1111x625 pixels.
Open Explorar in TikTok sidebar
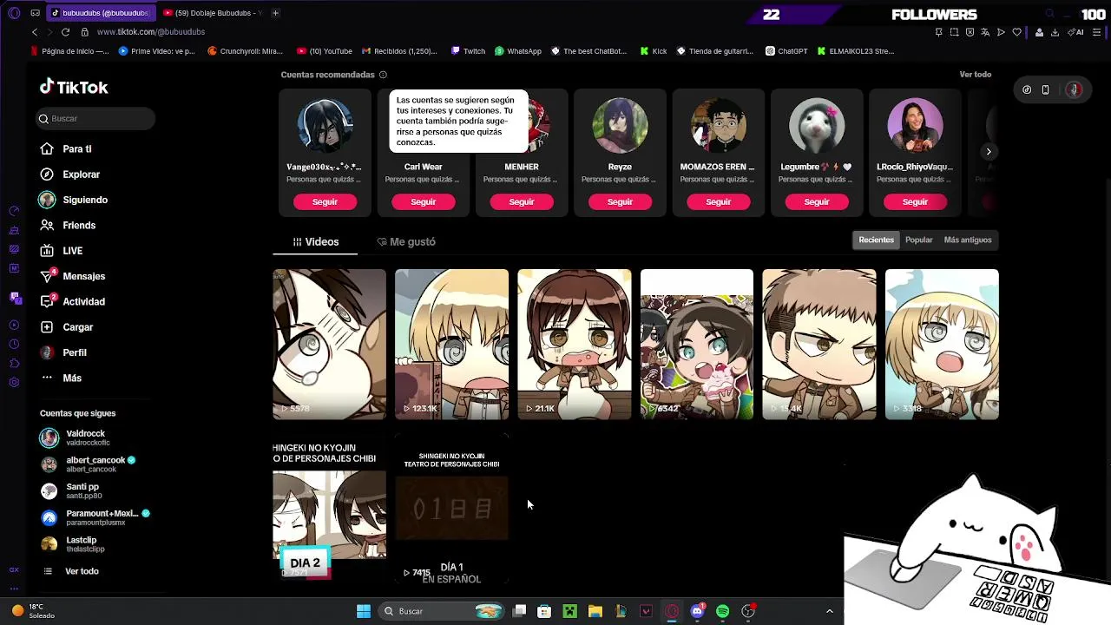pos(70,174)
